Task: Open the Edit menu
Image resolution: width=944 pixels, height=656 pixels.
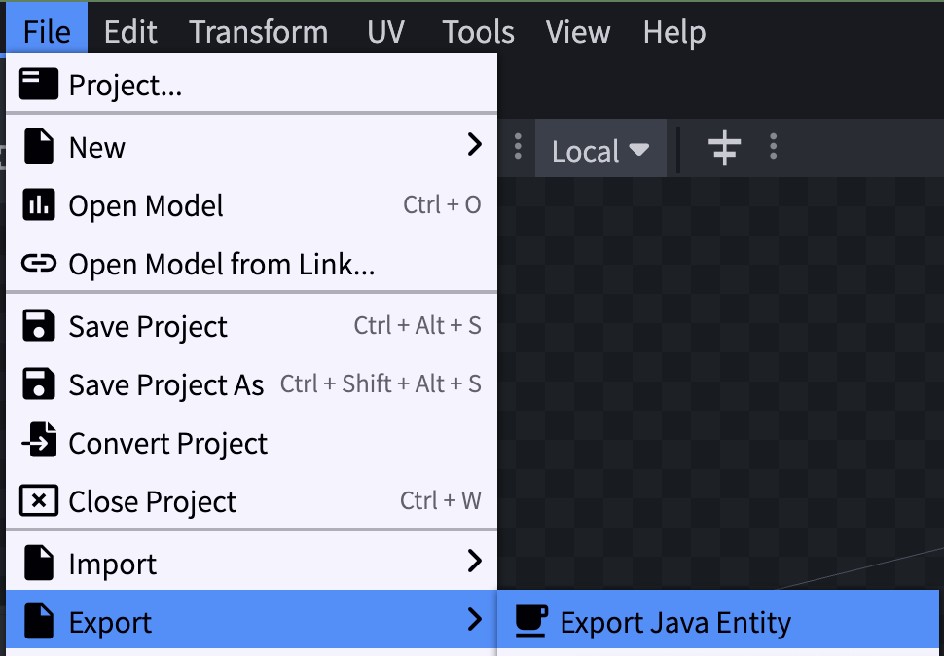Action: click(129, 31)
